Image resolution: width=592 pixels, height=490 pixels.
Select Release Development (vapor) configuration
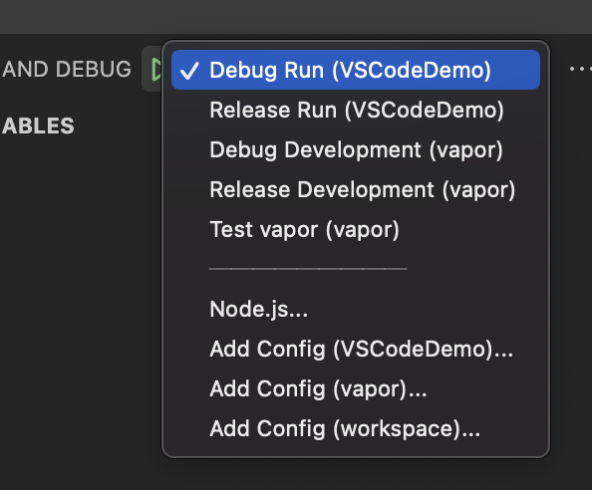click(356, 189)
